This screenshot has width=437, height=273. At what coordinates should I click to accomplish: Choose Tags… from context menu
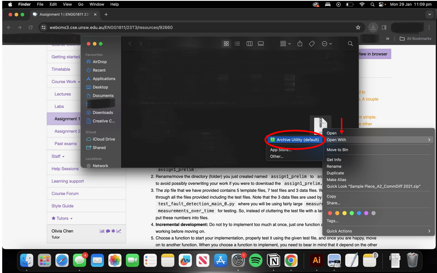click(332, 221)
